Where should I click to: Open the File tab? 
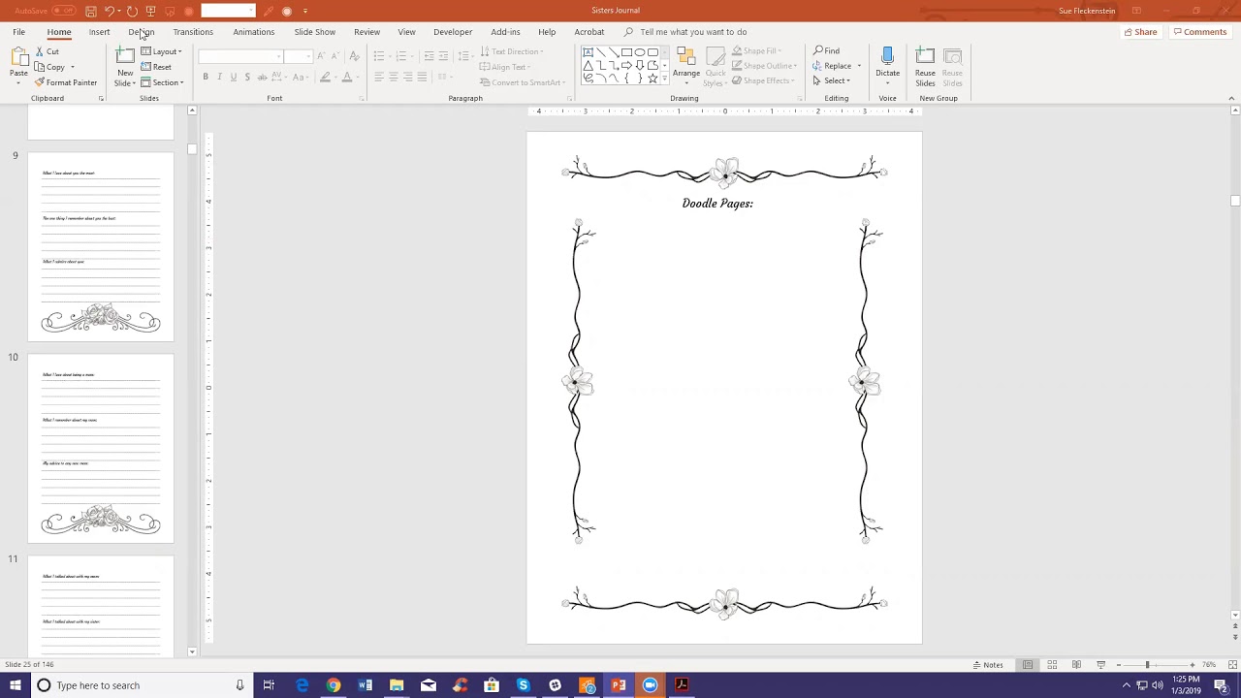[18, 32]
